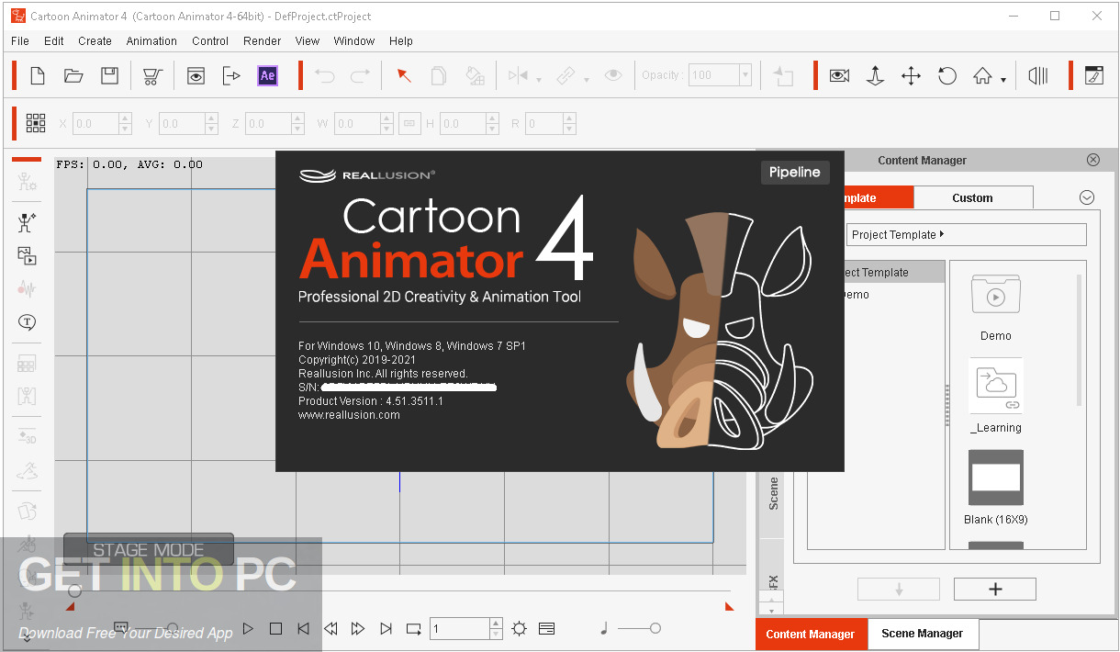Image resolution: width=1120 pixels, height=652 pixels.
Task: Open the Home view dropdown arrow
Action: pyautogui.click(x=1003, y=80)
